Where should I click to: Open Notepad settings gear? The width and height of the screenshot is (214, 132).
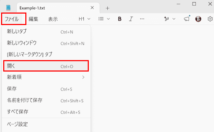(x=210, y=19)
